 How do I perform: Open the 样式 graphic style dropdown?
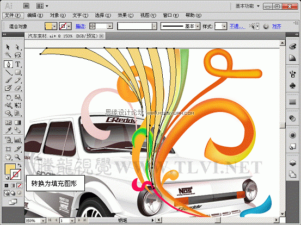point(224,26)
